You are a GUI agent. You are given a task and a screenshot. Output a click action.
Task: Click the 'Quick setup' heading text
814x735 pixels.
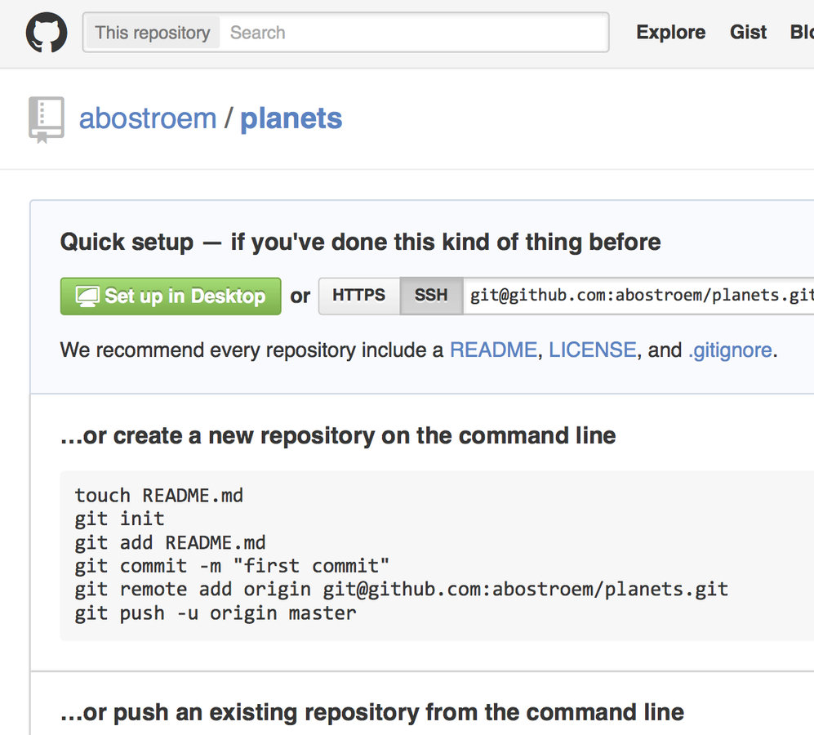pyautogui.click(x=360, y=242)
